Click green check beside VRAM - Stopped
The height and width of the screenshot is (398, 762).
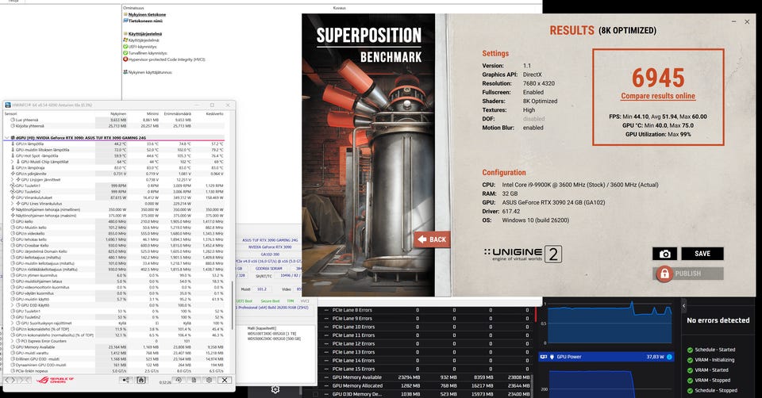click(x=690, y=381)
